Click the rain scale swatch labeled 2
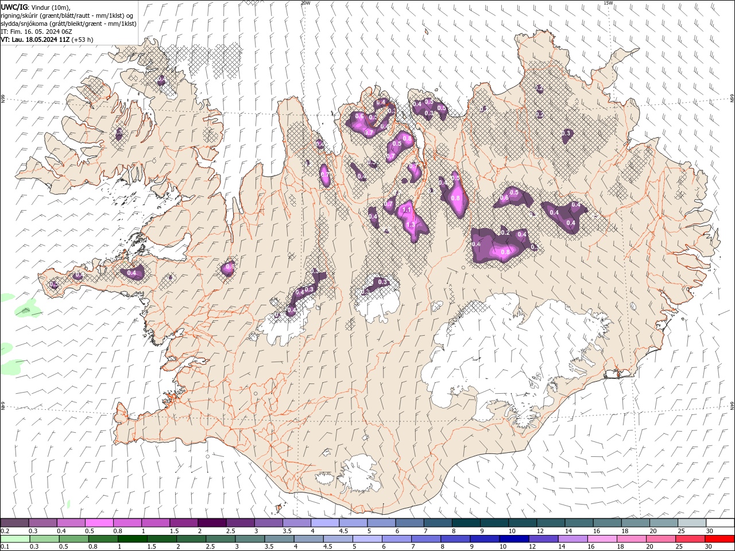 tap(191, 539)
